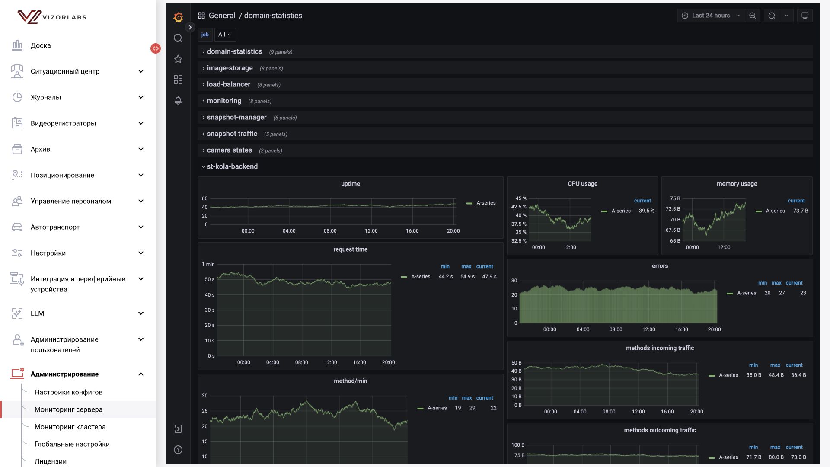Toggle A-series legend in methods incoming traffic
This screenshot has height=467, width=830.
tap(728, 375)
